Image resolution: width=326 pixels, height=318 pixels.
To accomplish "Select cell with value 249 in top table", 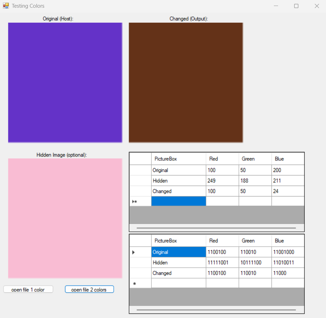I will [x=222, y=181].
